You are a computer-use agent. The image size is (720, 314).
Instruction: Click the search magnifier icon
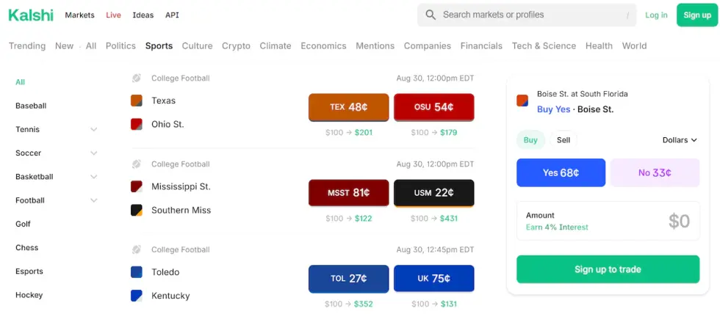[x=431, y=15]
